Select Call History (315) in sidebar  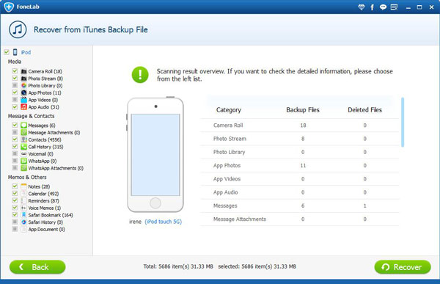[45, 147]
